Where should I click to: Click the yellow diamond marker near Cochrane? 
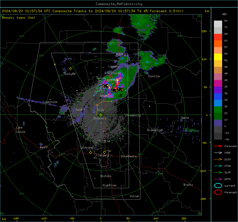(x=91, y=153)
